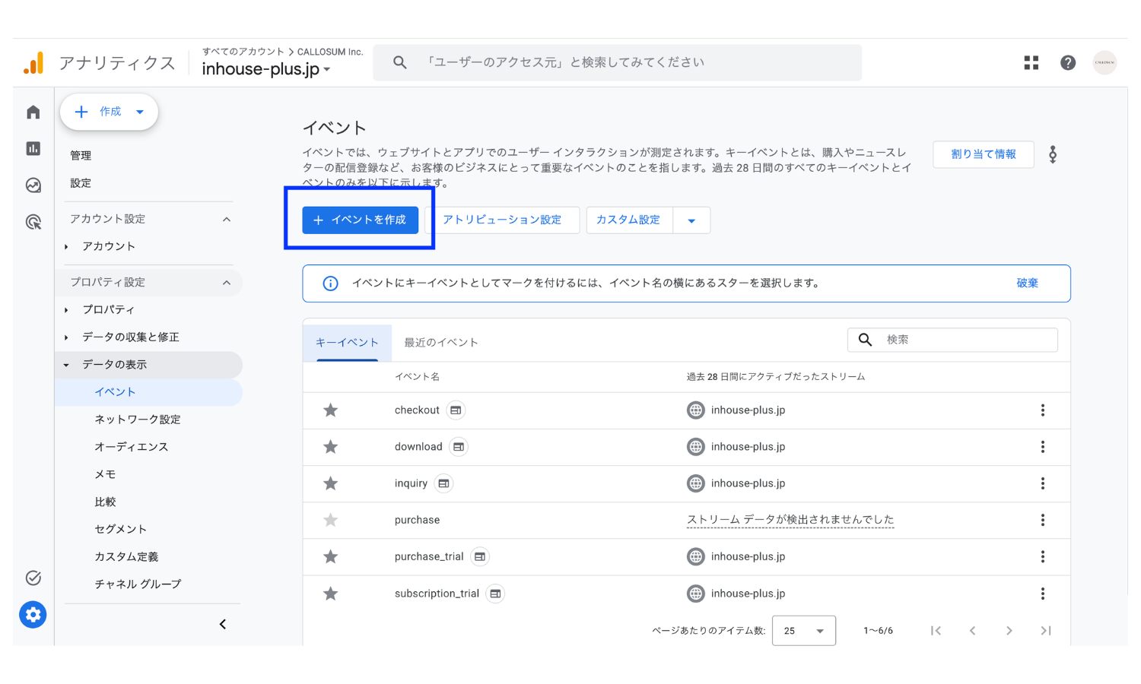Click the top search bar field
1141x684 pixels.
click(x=617, y=62)
